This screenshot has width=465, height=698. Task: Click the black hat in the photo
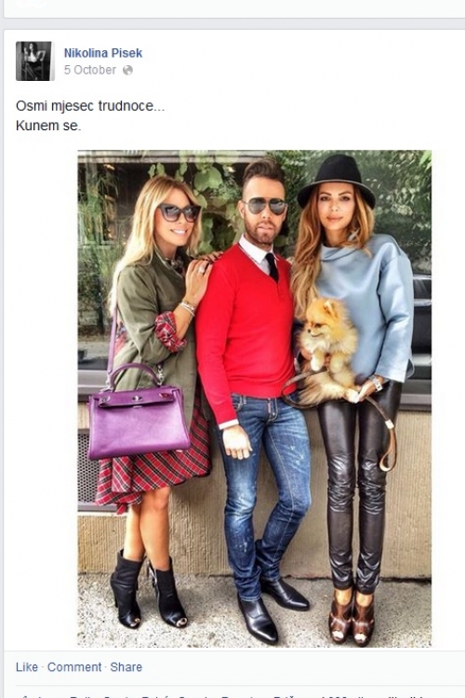pos(337,180)
